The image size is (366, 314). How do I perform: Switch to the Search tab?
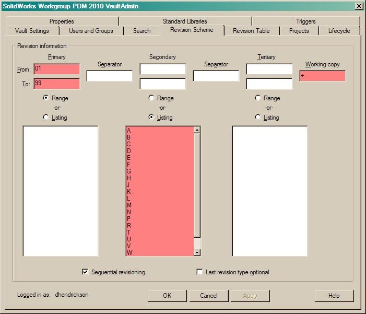click(x=141, y=31)
